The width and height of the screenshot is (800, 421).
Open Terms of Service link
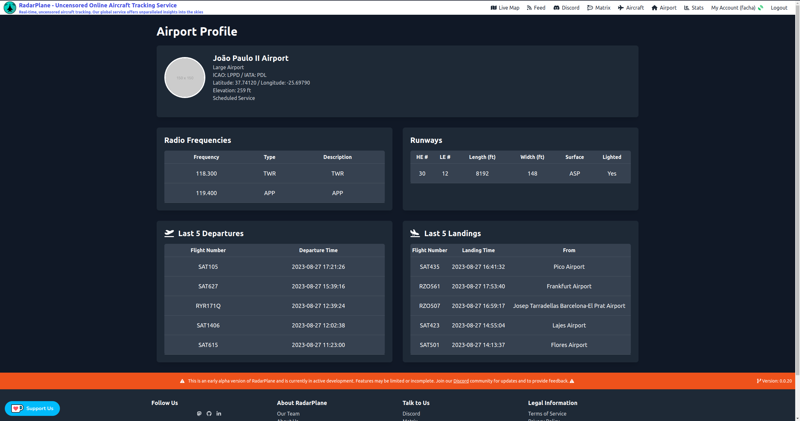(547, 414)
